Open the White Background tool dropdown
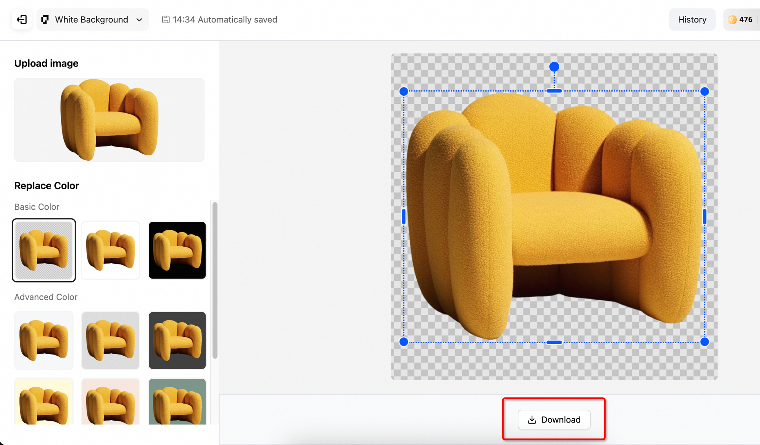The height and width of the screenshot is (445, 760). pos(93,19)
